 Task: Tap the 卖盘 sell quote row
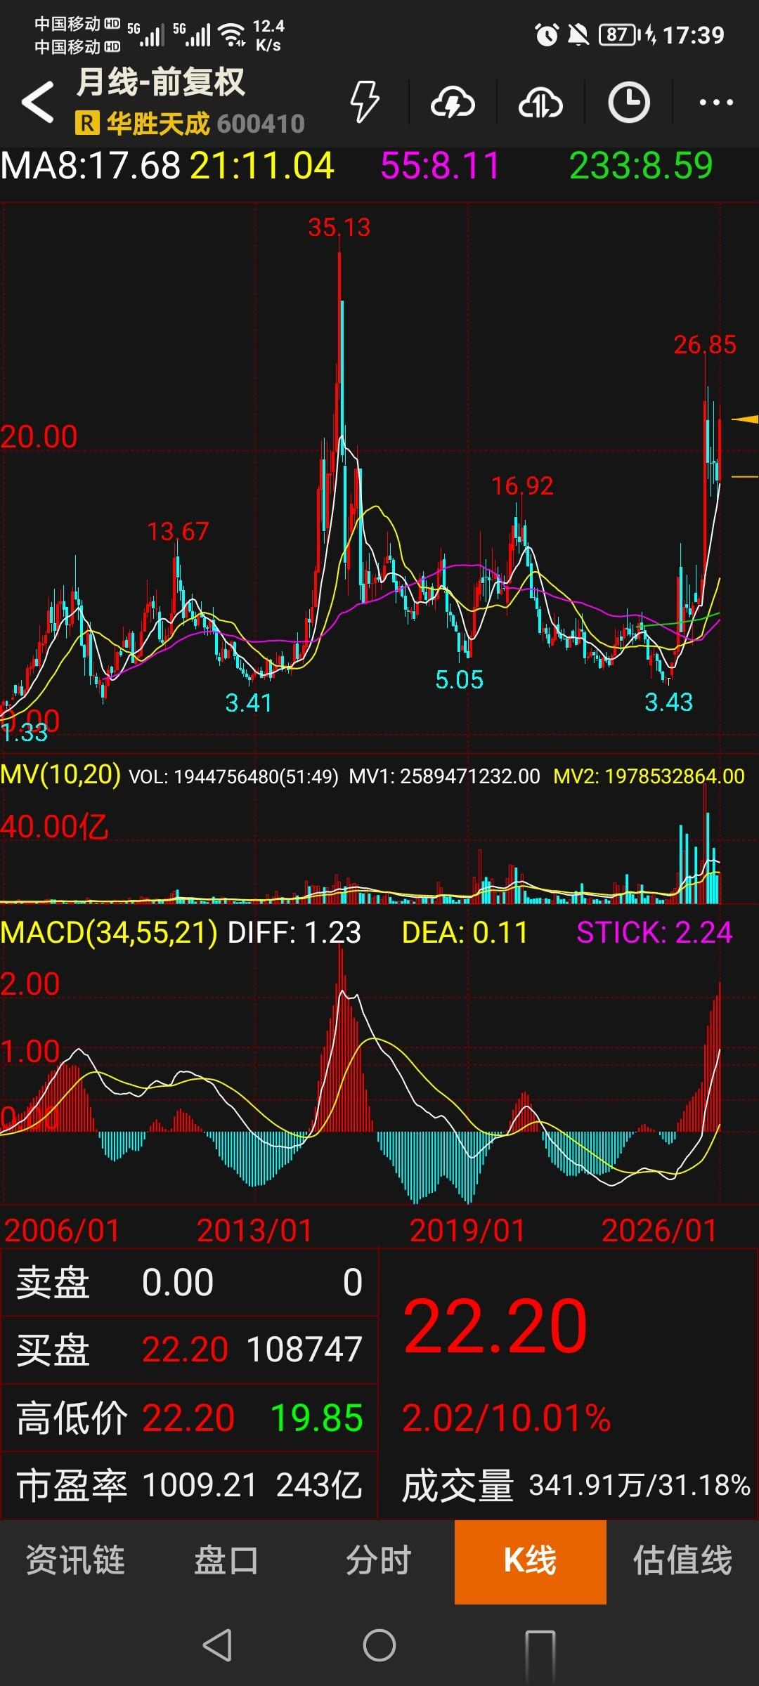(189, 1282)
